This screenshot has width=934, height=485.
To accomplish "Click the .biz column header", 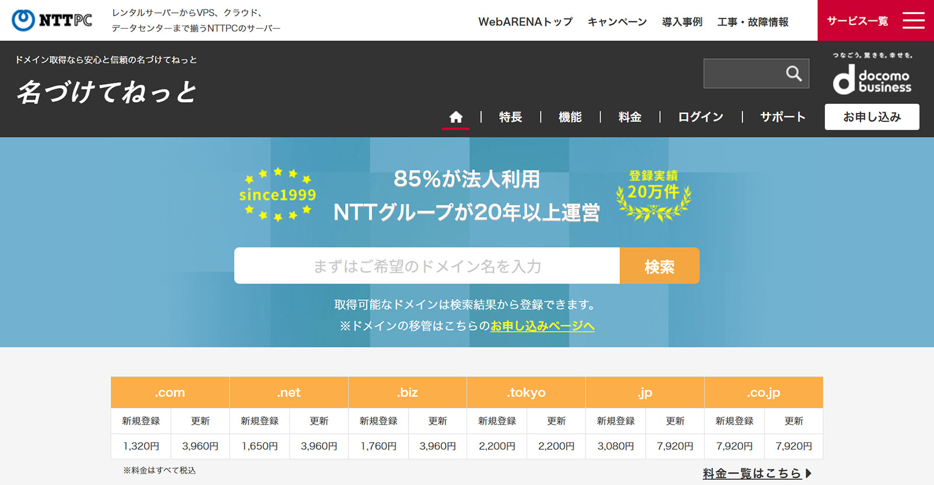I will (407, 392).
